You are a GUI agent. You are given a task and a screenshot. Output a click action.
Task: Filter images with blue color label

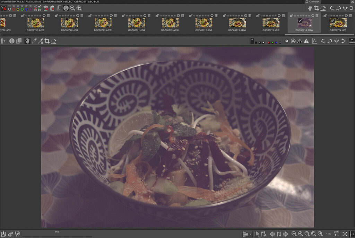pyautogui.click(x=26, y=9)
